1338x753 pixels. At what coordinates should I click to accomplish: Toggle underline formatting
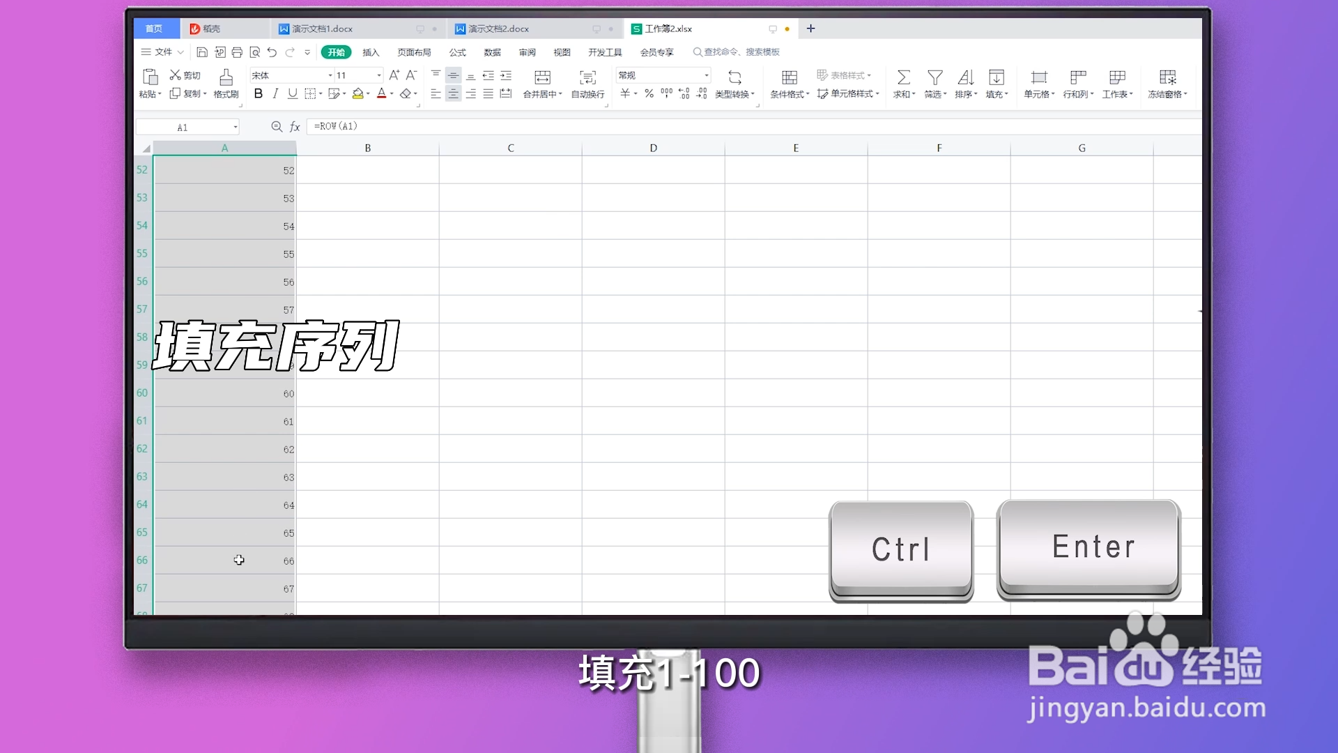[x=292, y=93]
